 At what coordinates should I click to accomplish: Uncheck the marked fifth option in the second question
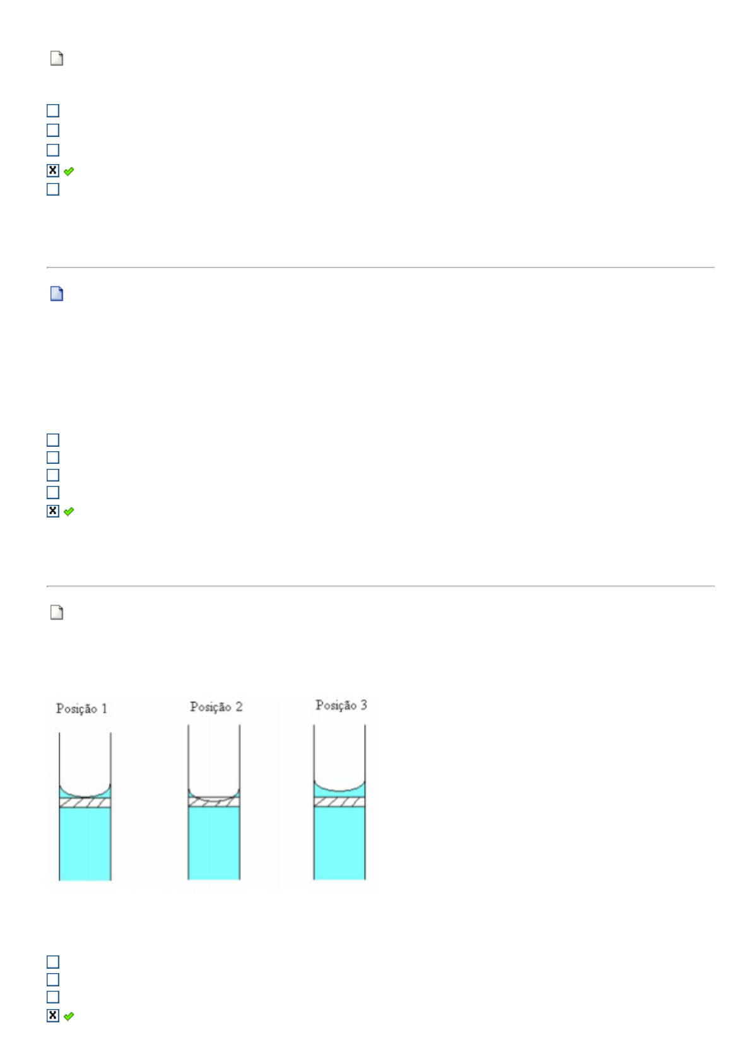click(x=53, y=511)
